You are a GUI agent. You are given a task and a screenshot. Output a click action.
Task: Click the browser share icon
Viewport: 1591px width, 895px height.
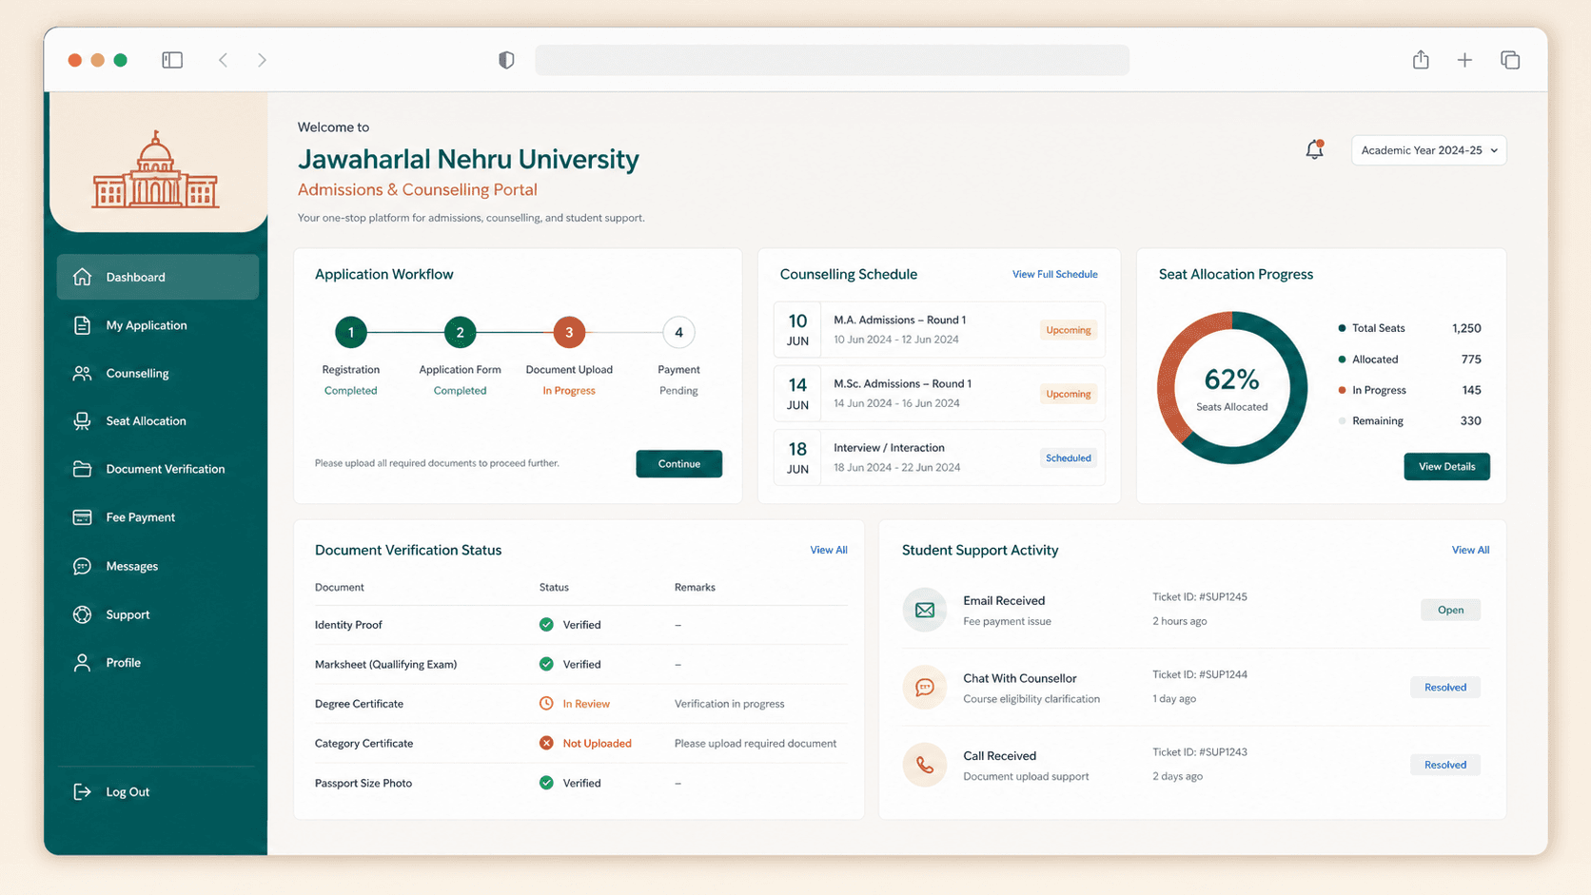pos(1421,60)
